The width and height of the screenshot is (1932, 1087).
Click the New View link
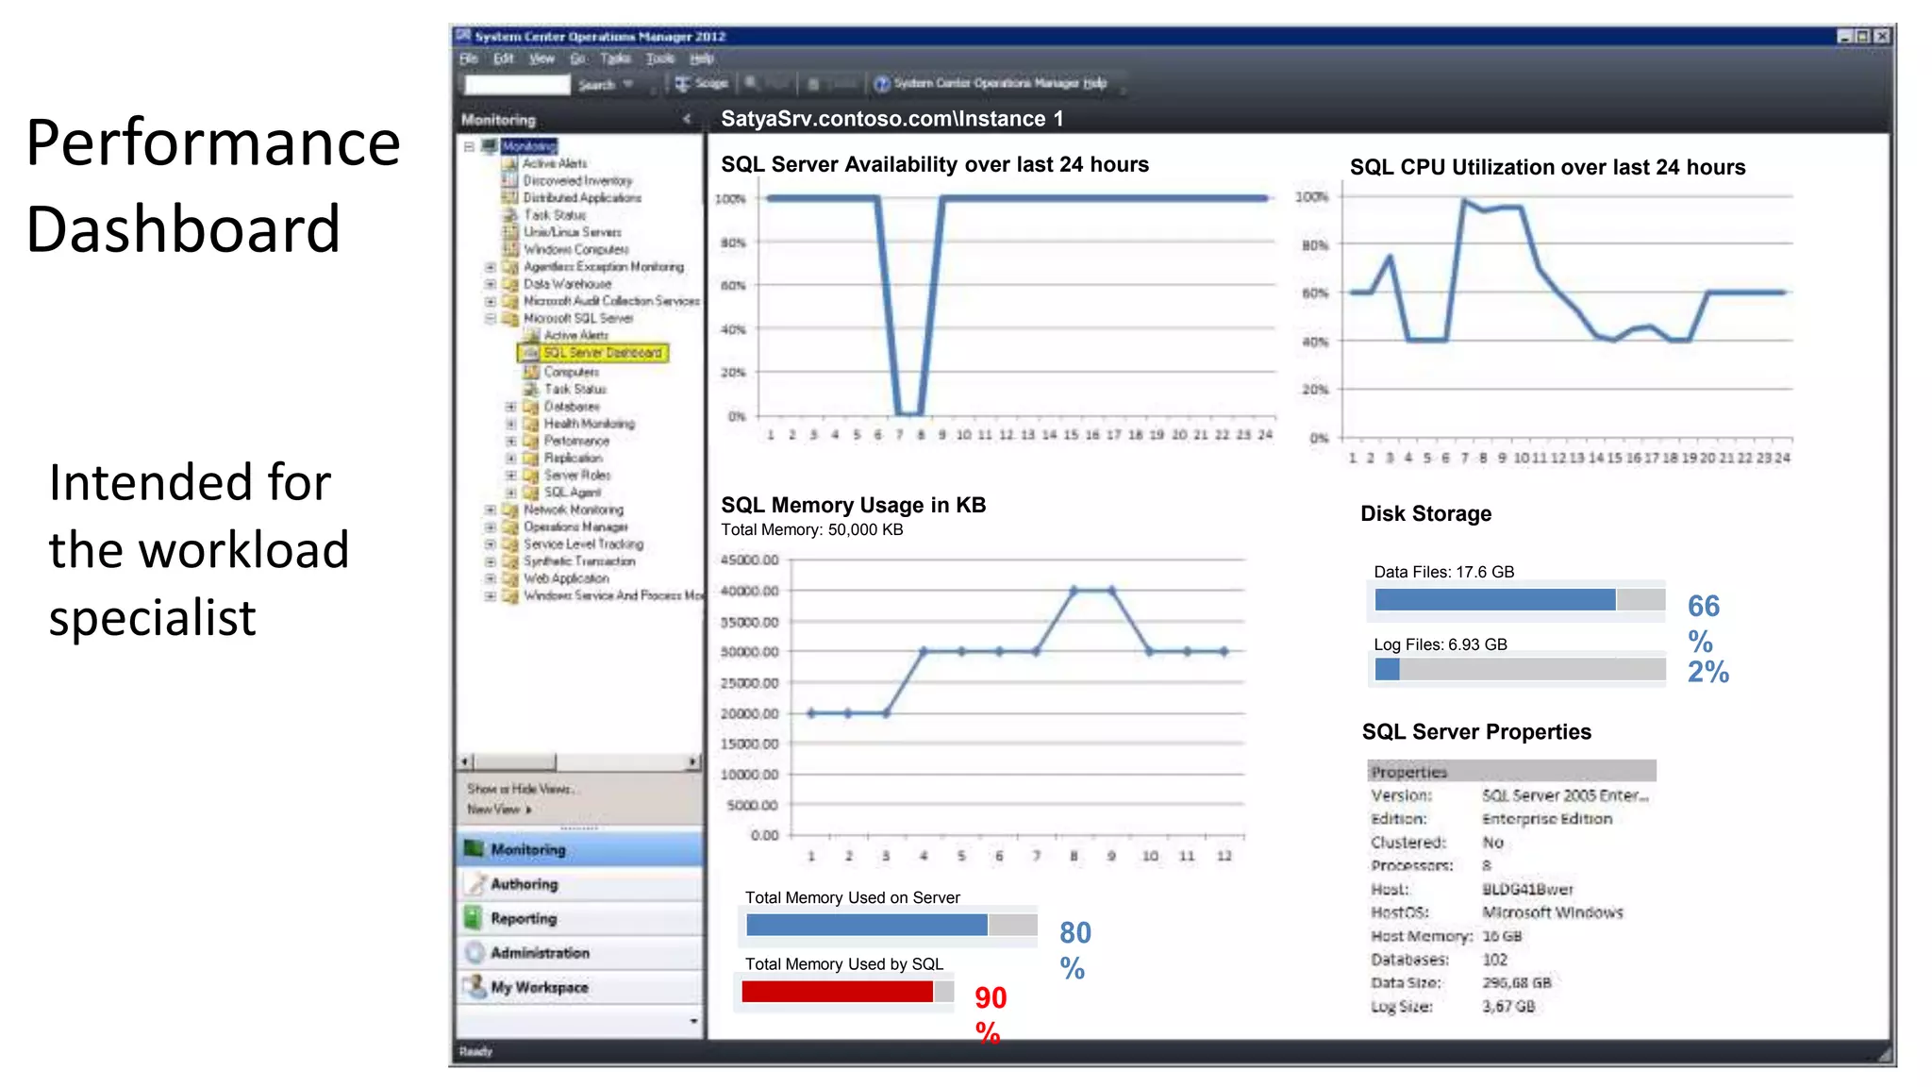[499, 810]
